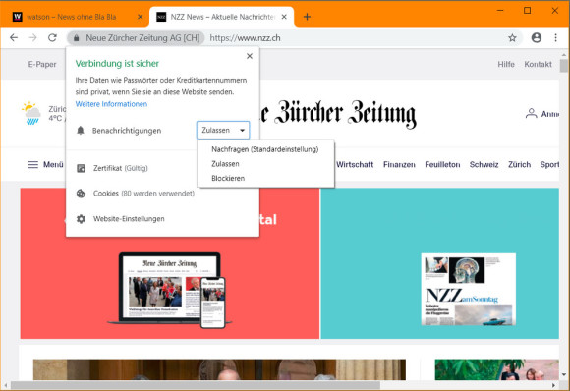Select the NZZ News tab
570x391 pixels.
click(222, 17)
